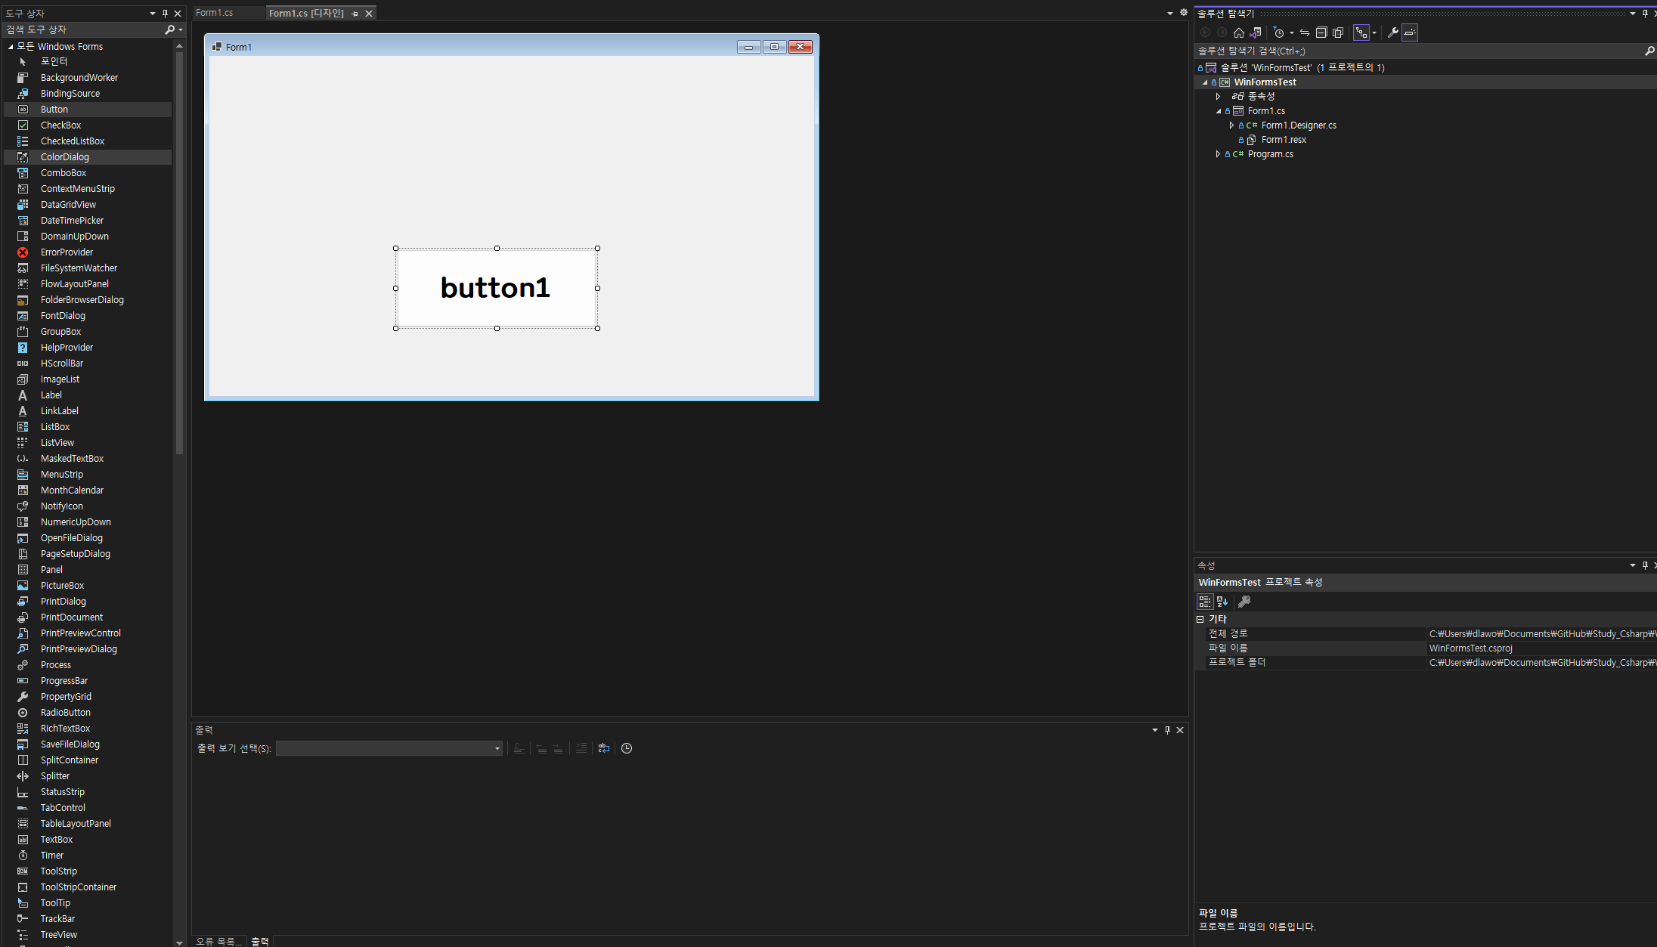Switch to the Error List tab at the bottom
The width and height of the screenshot is (1657, 947).
click(x=218, y=941)
